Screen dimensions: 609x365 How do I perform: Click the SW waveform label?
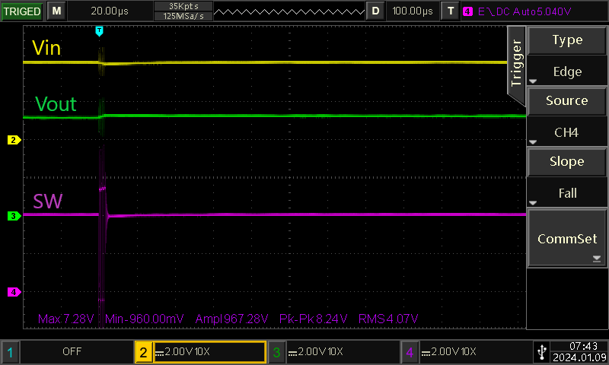47,202
